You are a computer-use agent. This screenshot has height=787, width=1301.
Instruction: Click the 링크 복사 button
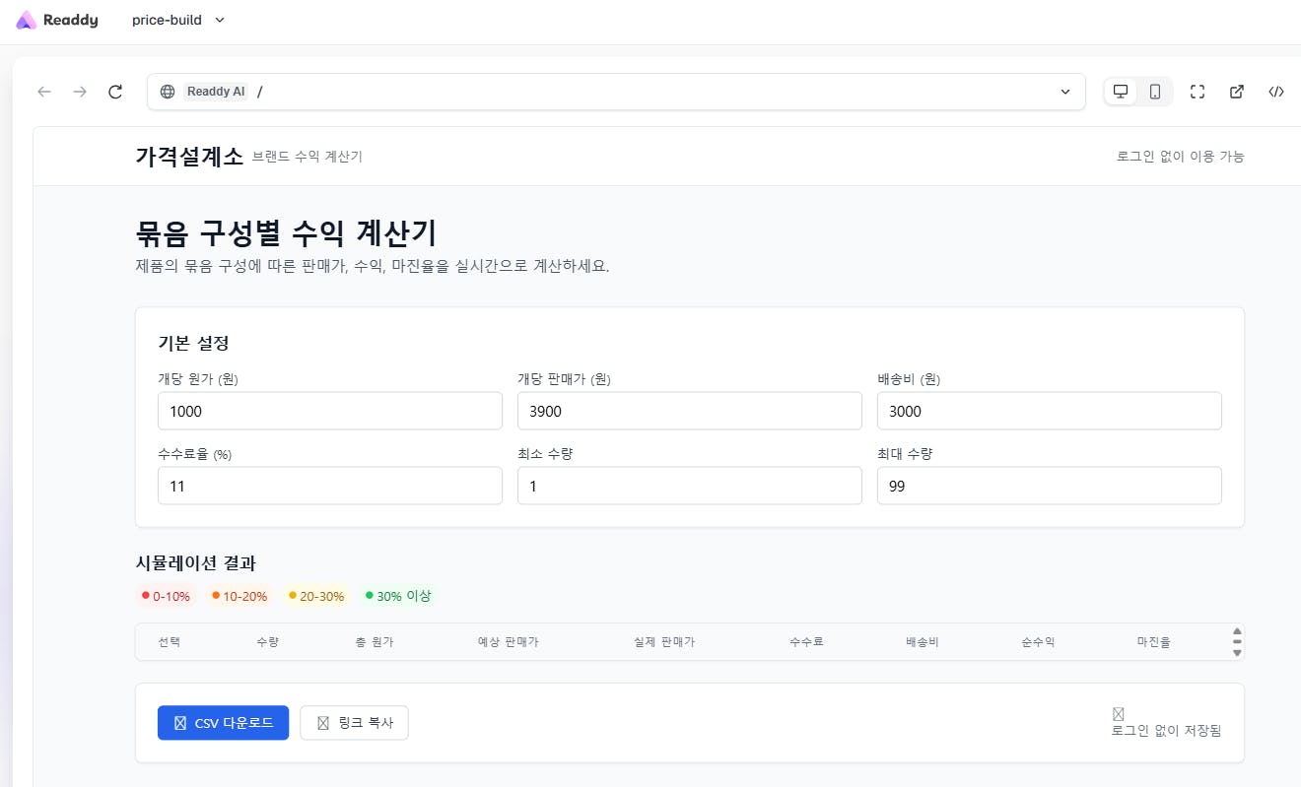(x=354, y=723)
